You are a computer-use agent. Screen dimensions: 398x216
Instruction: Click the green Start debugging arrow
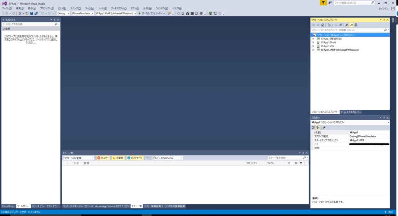tap(140, 14)
